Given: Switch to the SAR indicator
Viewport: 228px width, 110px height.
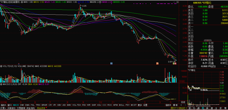Looking at the screenshot, I should (94, 105).
